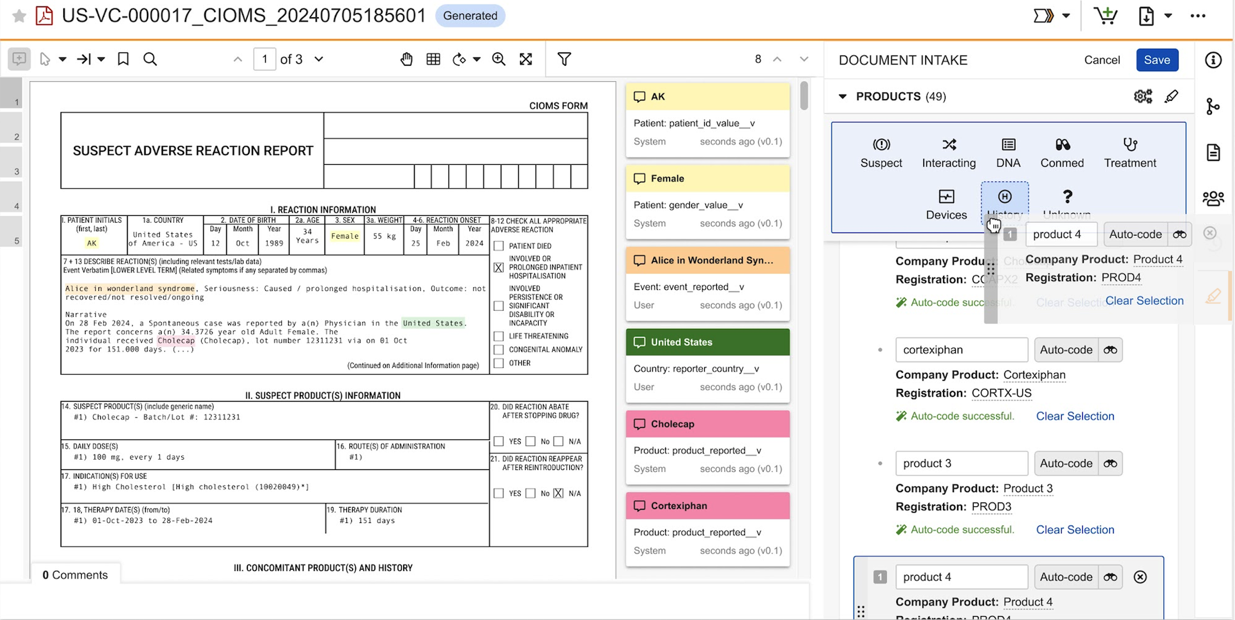The width and height of the screenshot is (1235, 620).
Task: Click the favorite star icon
Action: [19, 16]
